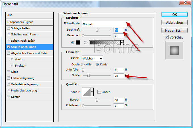Image resolution: width=193 pixels, height=128 pixels.
Task: Select the solid color radio button
Action: (72, 42)
